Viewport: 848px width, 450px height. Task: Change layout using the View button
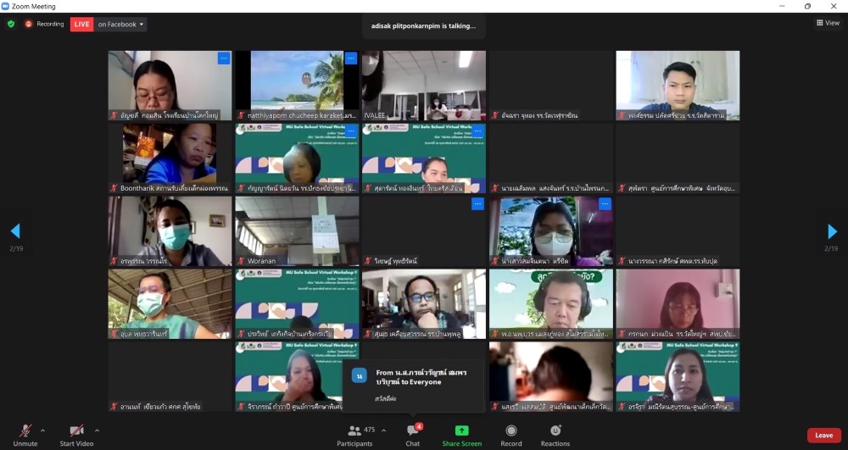point(828,23)
